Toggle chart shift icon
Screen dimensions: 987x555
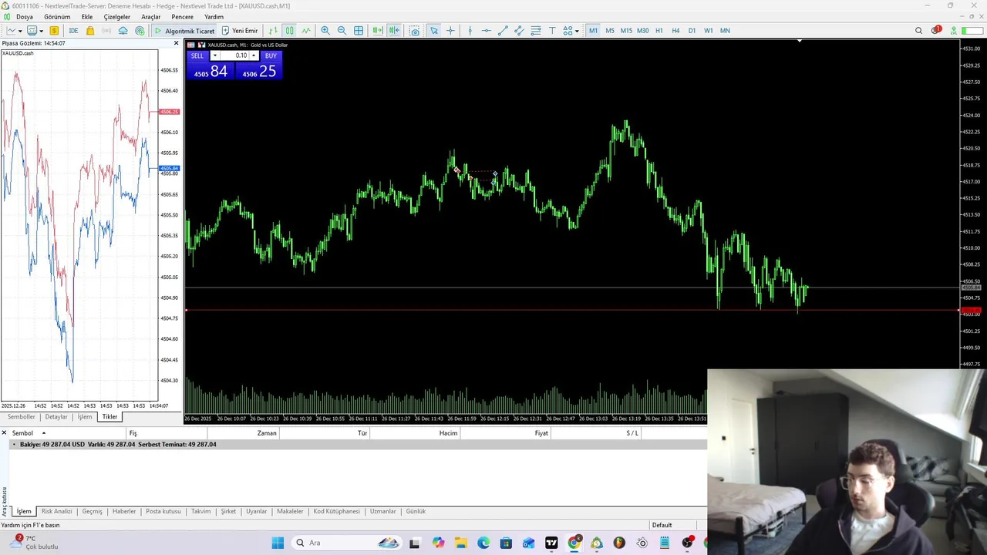coord(394,31)
